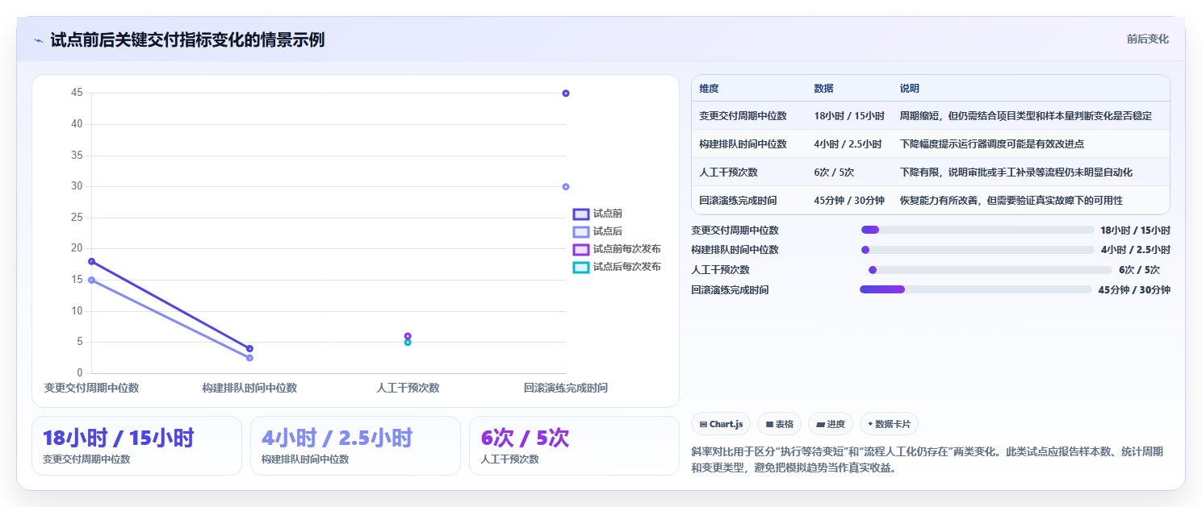Image resolution: width=1202 pixels, height=507 pixels.
Task: Toggle the 试点前 legend entry
Action: [x=597, y=214]
